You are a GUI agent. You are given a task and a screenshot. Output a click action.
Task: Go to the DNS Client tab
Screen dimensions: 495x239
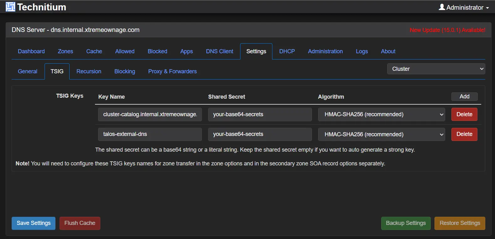(219, 51)
